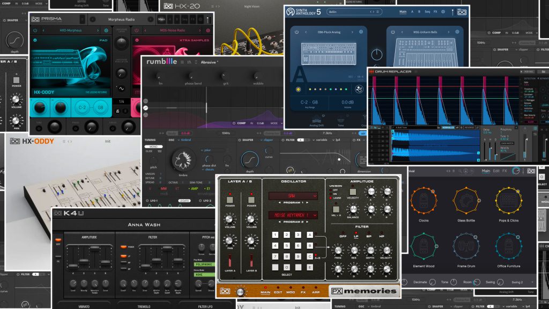
Task: Set Unison to OFF in PX Memories
Action: pos(331,190)
